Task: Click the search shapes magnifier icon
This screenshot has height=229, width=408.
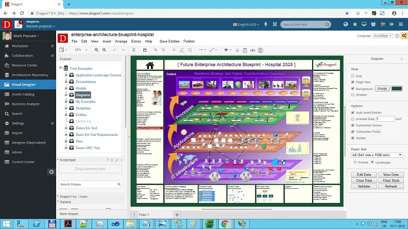Action: [119, 184]
